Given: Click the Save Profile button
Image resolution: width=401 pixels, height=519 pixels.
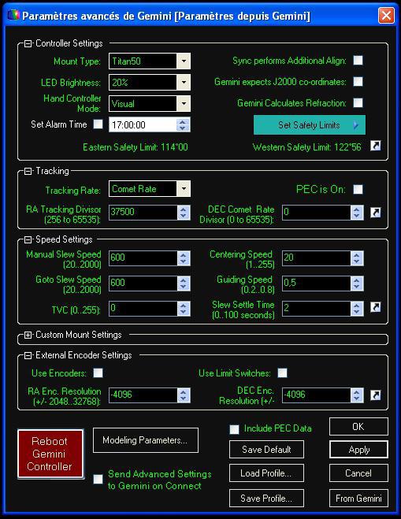Looking at the screenshot, I should coord(266,499).
